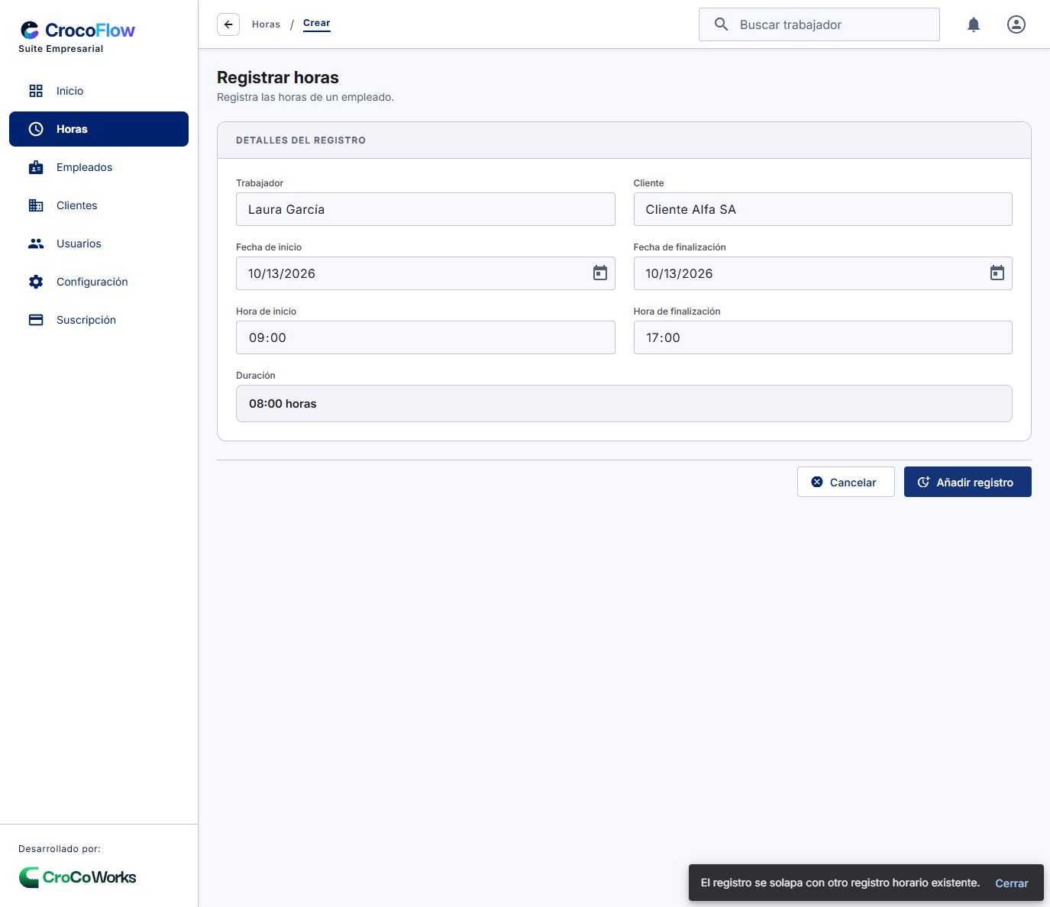Click the Suscripción card icon

pyautogui.click(x=36, y=320)
